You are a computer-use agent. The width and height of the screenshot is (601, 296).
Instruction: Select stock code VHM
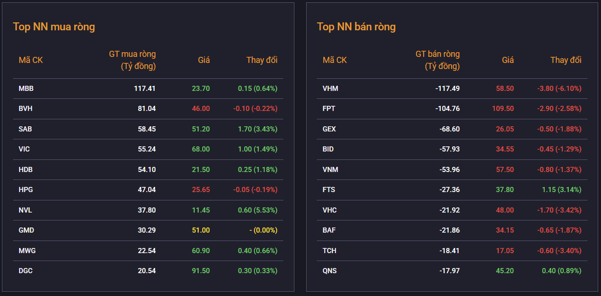pyautogui.click(x=330, y=88)
